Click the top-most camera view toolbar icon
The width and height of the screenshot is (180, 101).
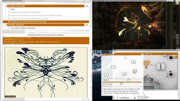click(177, 36)
